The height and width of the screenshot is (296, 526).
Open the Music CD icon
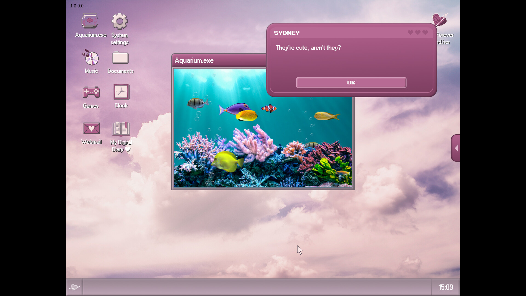click(x=91, y=58)
